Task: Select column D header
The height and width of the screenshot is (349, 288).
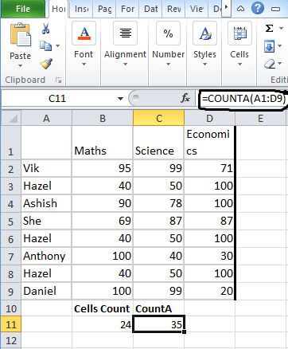Action: point(209,118)
